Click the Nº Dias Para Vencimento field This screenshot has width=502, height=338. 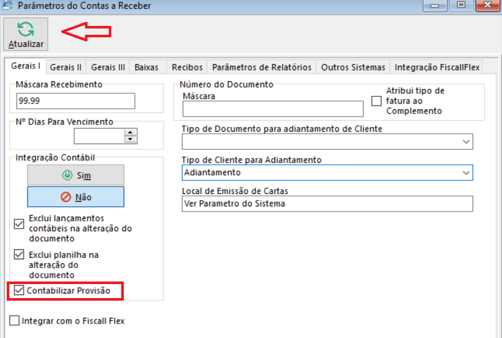[x=99, y=136]
